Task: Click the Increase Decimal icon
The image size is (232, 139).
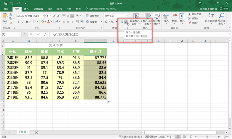Action: [x=122, y=22]
